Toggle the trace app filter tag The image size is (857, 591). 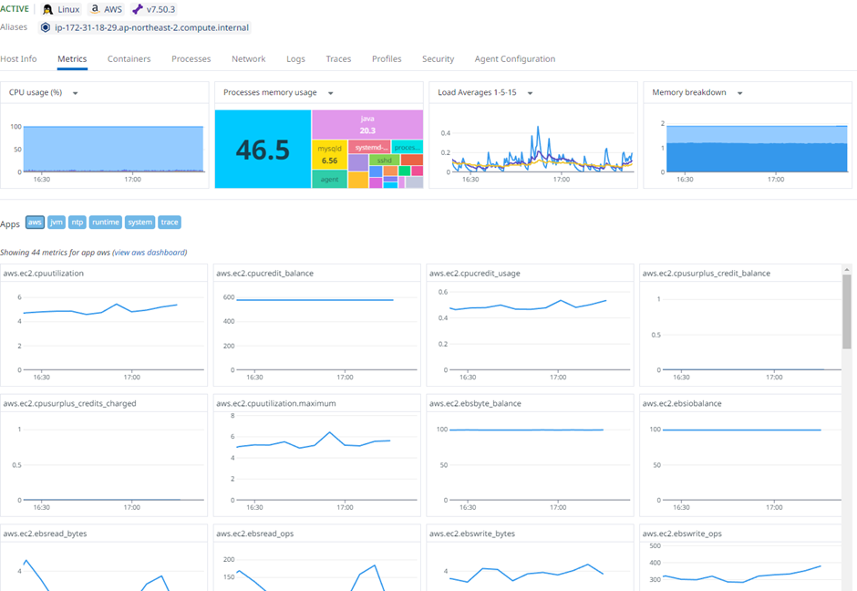pyautogui.click(x=170, y=223)
